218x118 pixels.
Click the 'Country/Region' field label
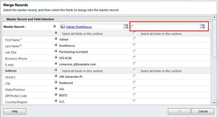(x=16, y=102)
